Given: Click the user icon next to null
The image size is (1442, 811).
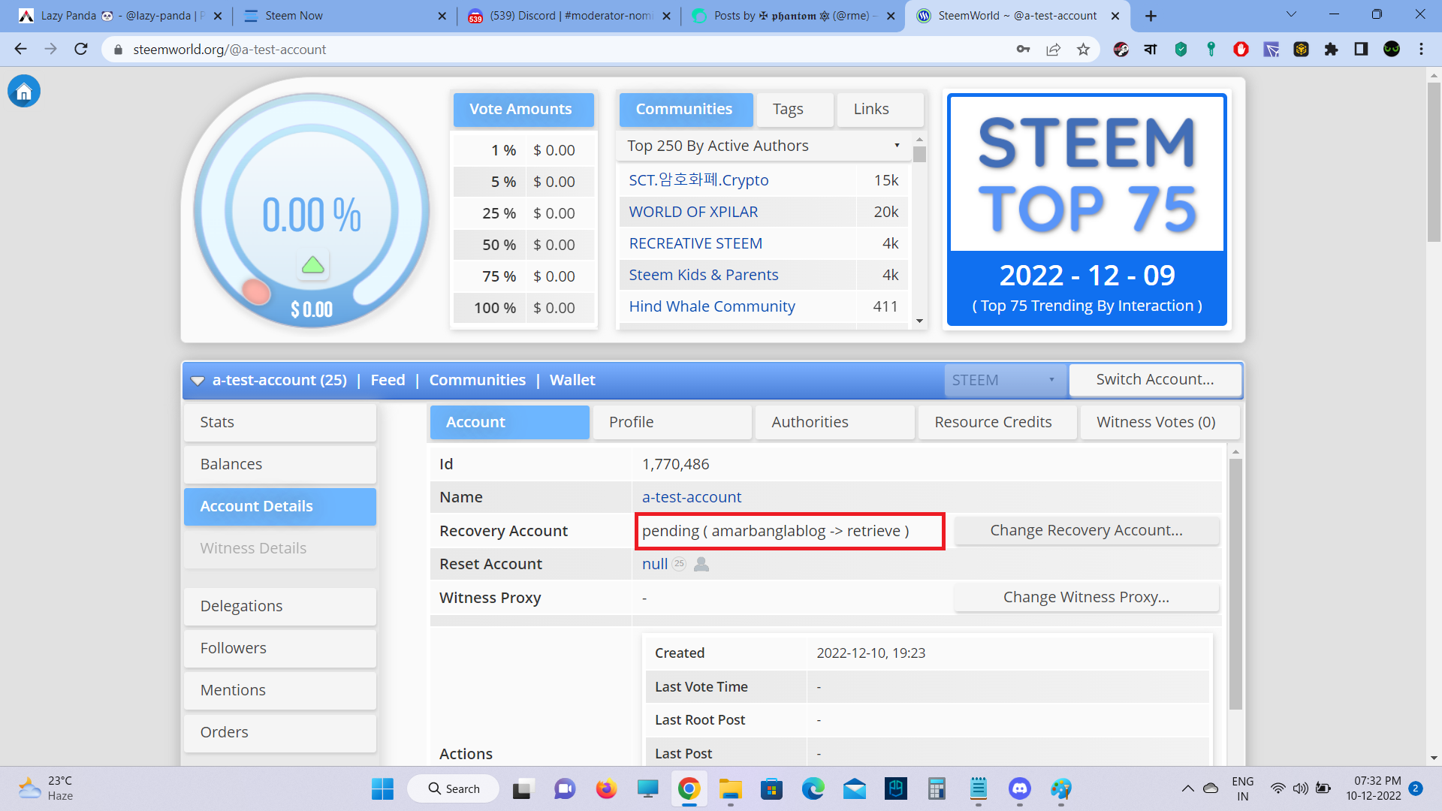Looking at the screenshot, I should point(701,564).
